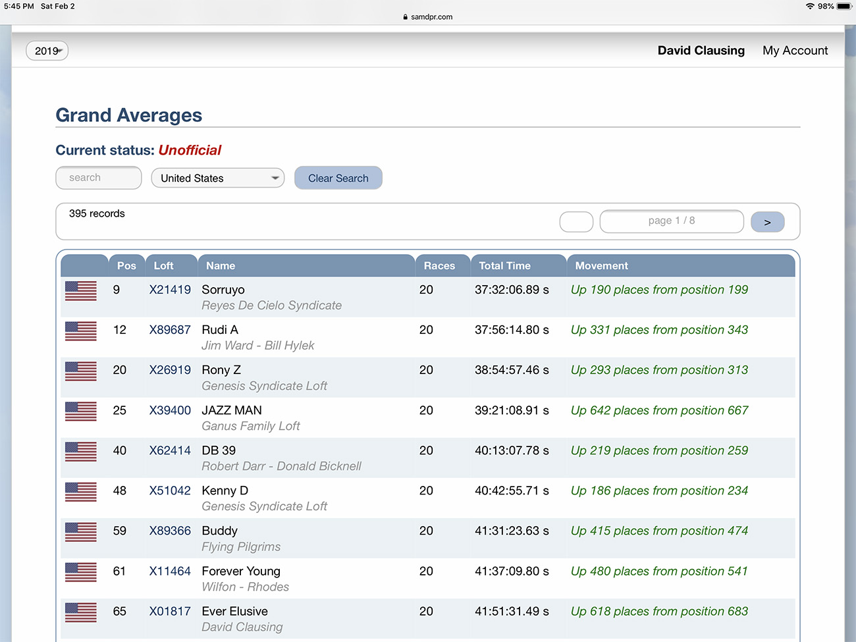Screen dimensions: 856x642
Task: Sort by the Total Time column header
Action: pos(504,266)
